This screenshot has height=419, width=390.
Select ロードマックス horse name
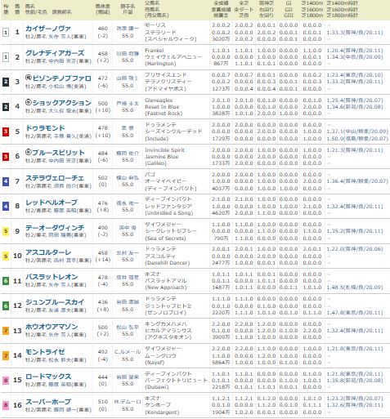[48, 377]
